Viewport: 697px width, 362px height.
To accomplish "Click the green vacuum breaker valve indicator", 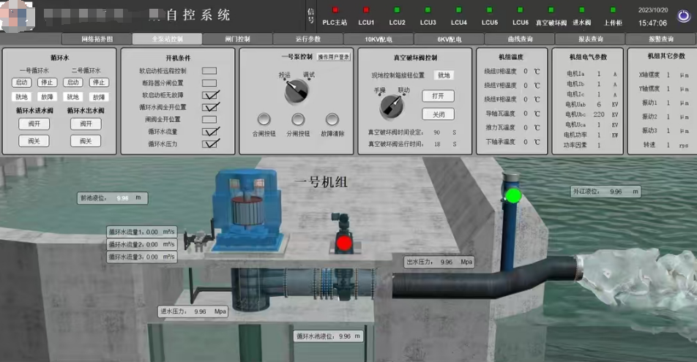I will [513, 195].
